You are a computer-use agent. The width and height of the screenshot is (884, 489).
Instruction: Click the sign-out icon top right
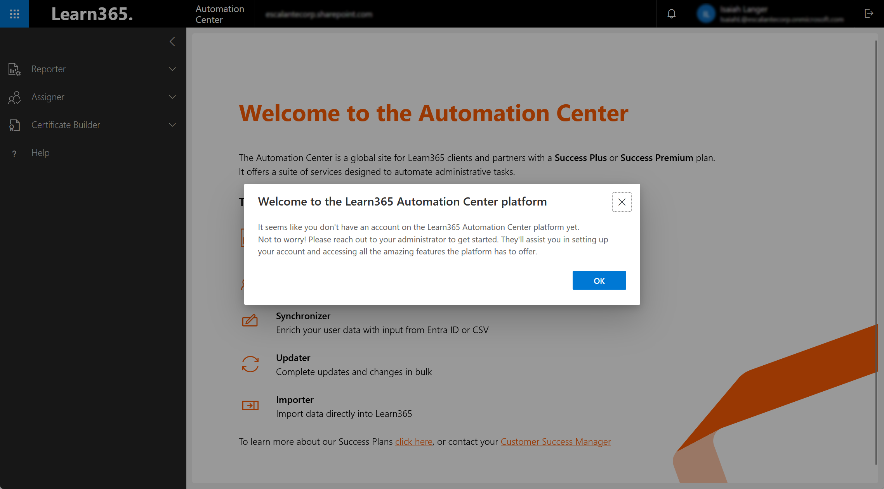(868, 14)
